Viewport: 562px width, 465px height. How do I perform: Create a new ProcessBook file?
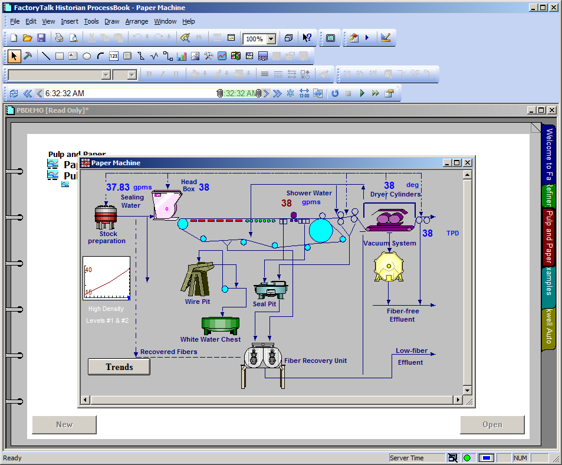(x=14, y=38)
